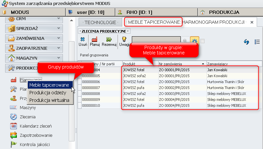
Task: Click the RHO person icon
Action: 120,12
